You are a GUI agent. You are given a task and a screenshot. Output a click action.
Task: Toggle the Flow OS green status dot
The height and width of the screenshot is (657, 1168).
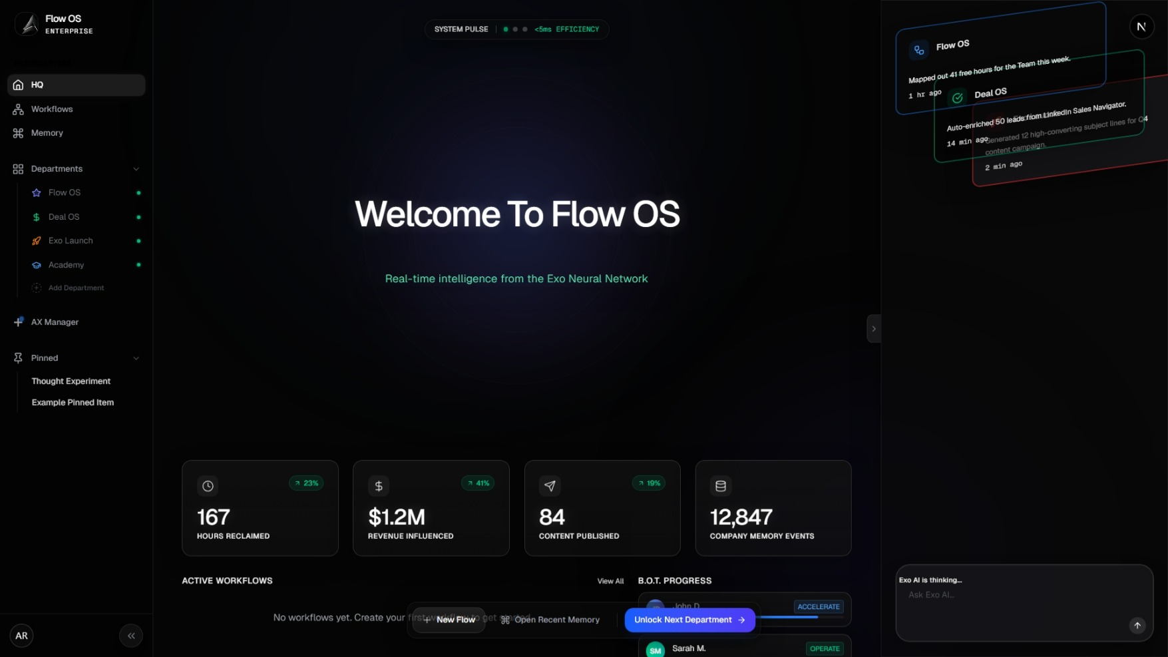(138, 192)
